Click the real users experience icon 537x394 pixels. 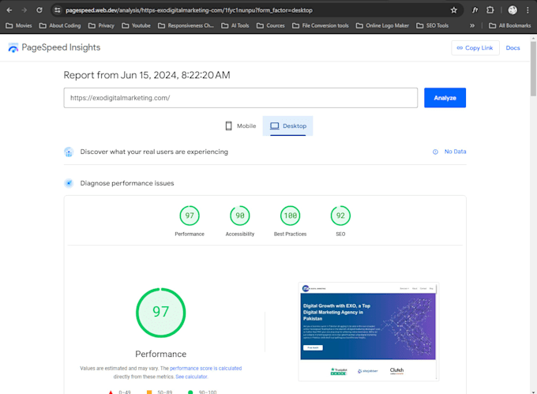69,152
